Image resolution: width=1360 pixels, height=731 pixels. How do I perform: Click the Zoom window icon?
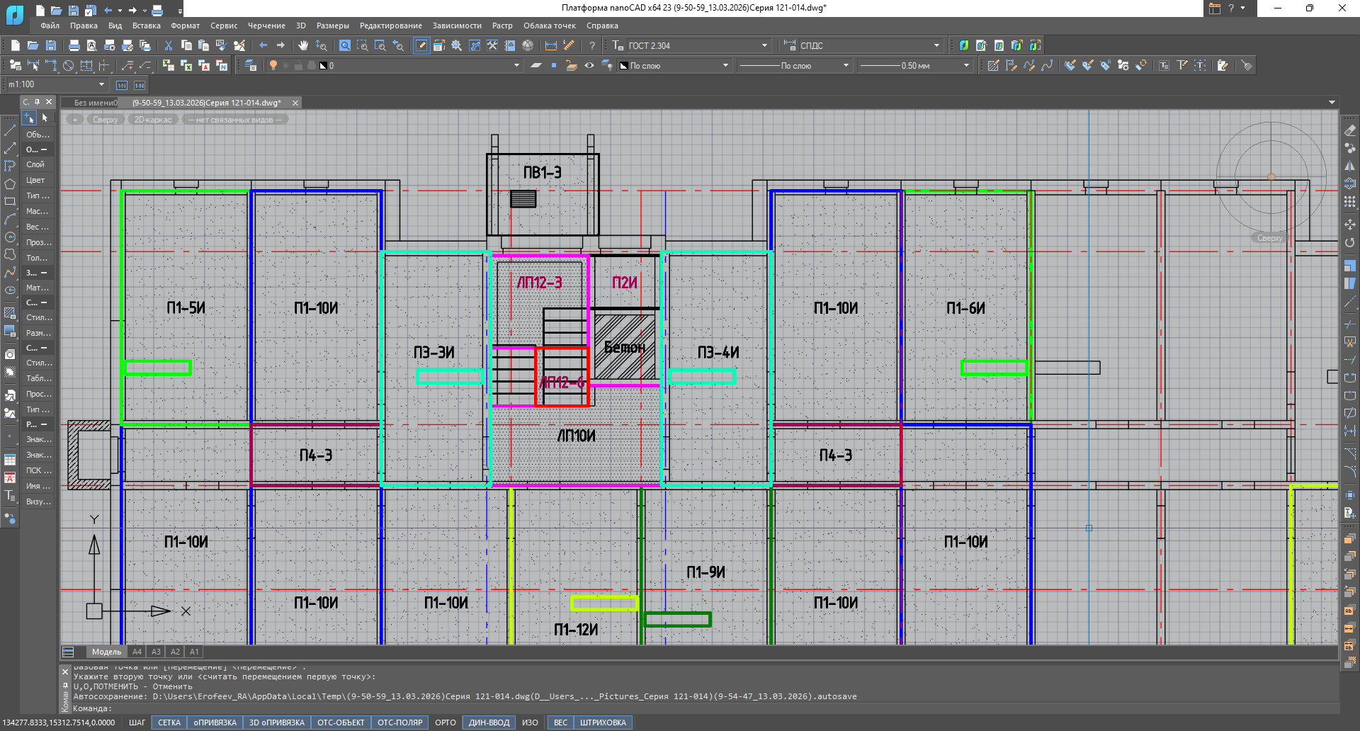pyautogui.click(x=363, y=45)
